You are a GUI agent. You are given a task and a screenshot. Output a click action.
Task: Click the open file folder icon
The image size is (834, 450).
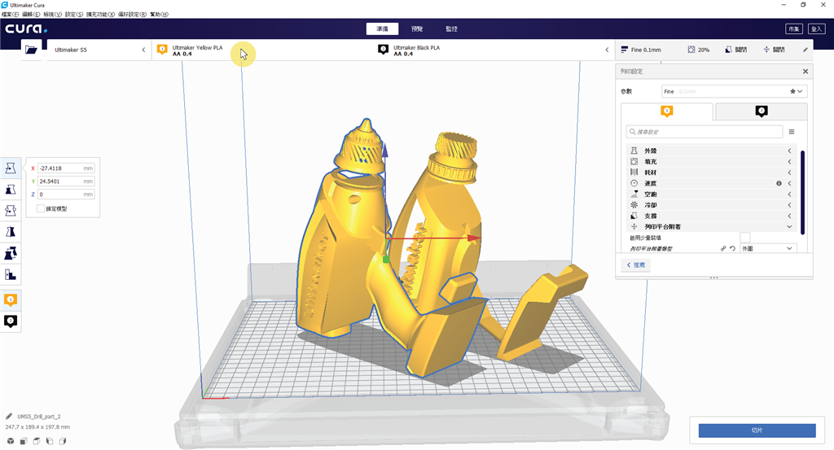32,50
